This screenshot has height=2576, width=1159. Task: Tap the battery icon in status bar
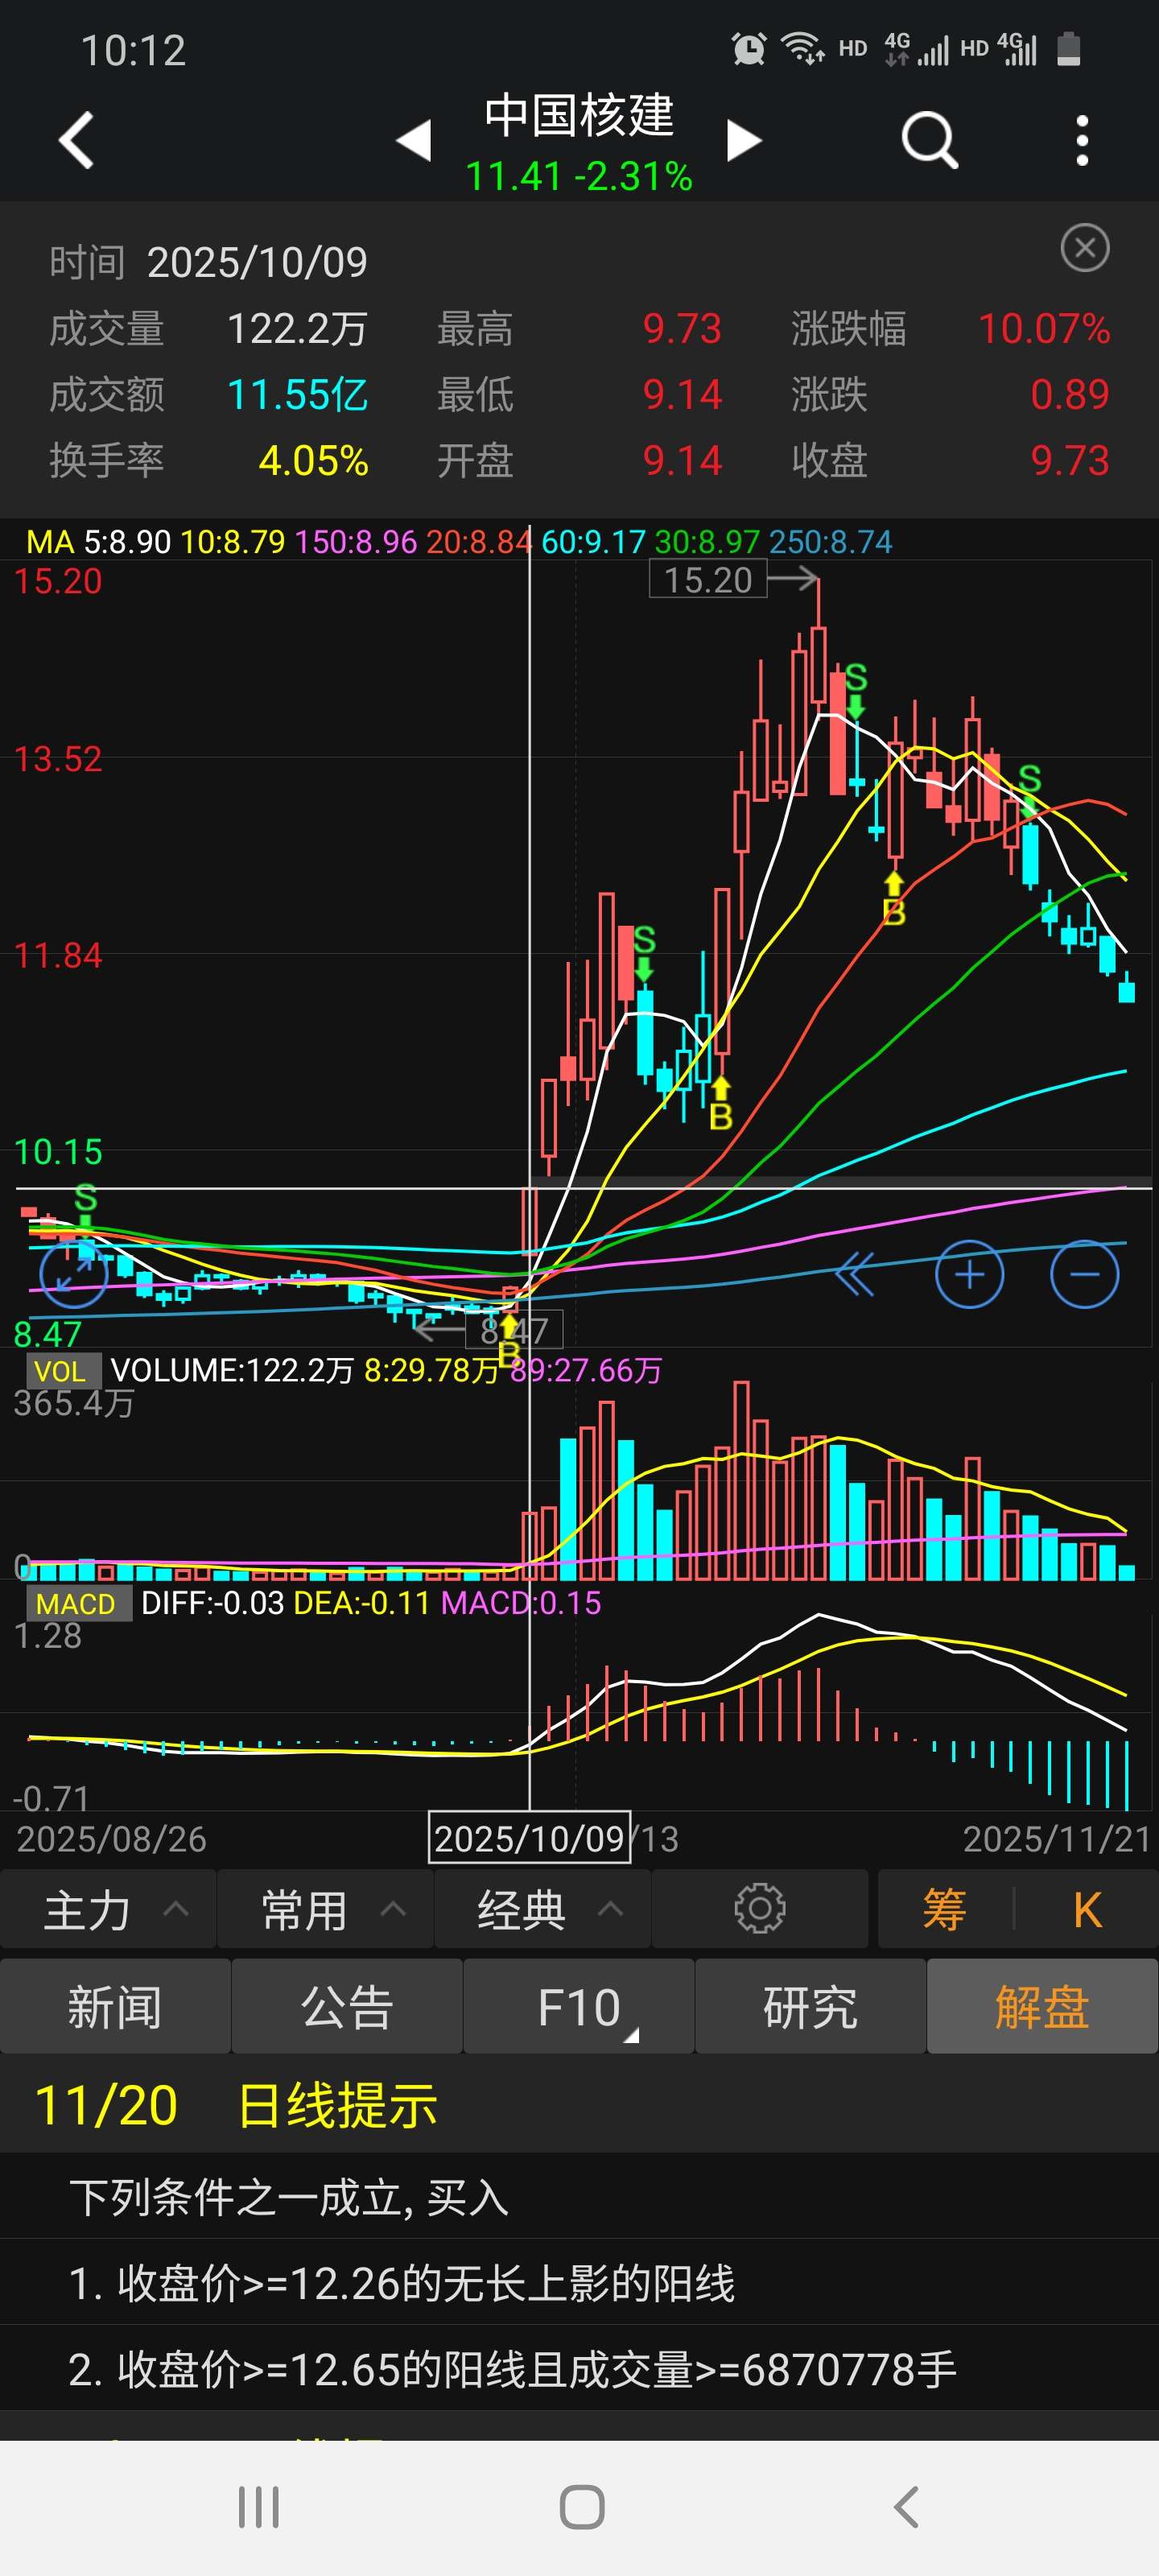(1069, 48)
